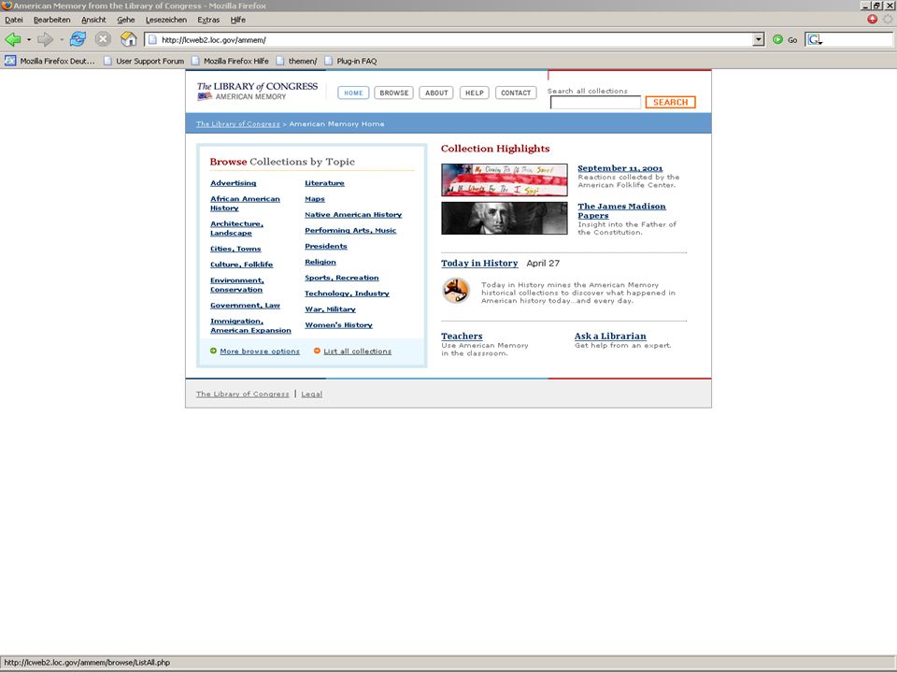Open the Maps topic link
This screenshot has width=897, height=673.
coord(315,199)
